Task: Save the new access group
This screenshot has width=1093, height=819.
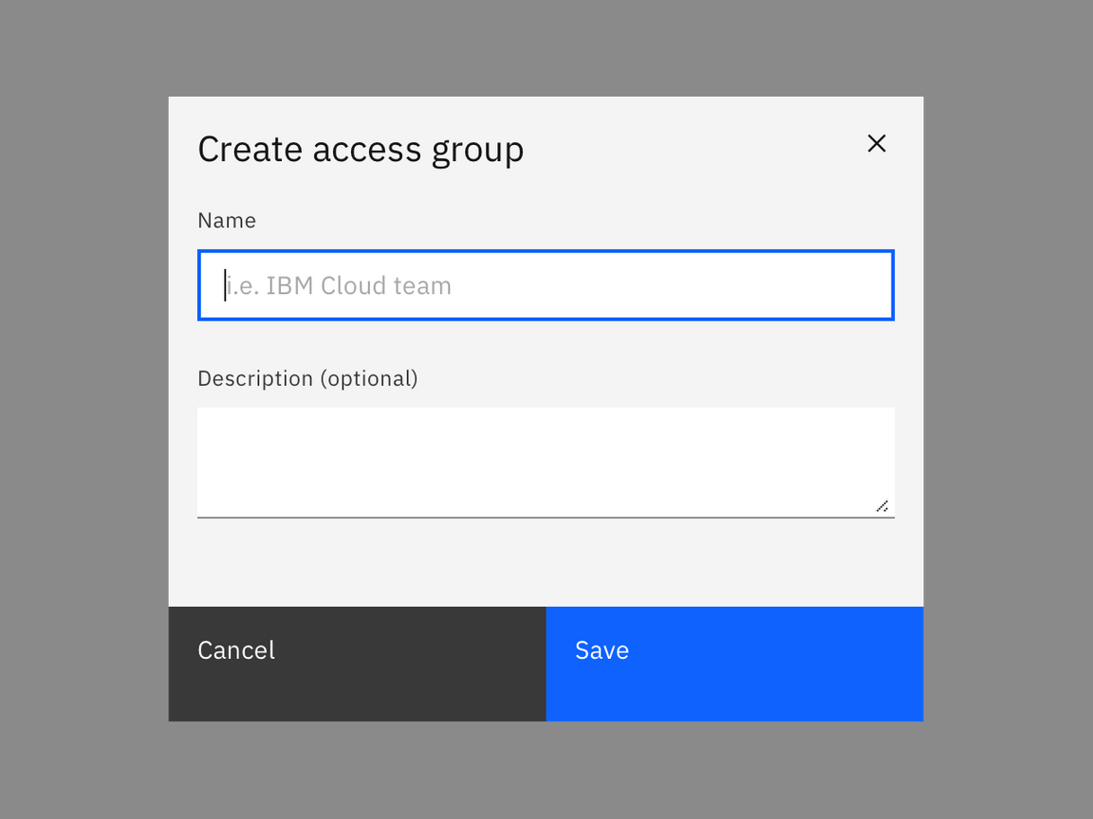Action: point(734,664)
